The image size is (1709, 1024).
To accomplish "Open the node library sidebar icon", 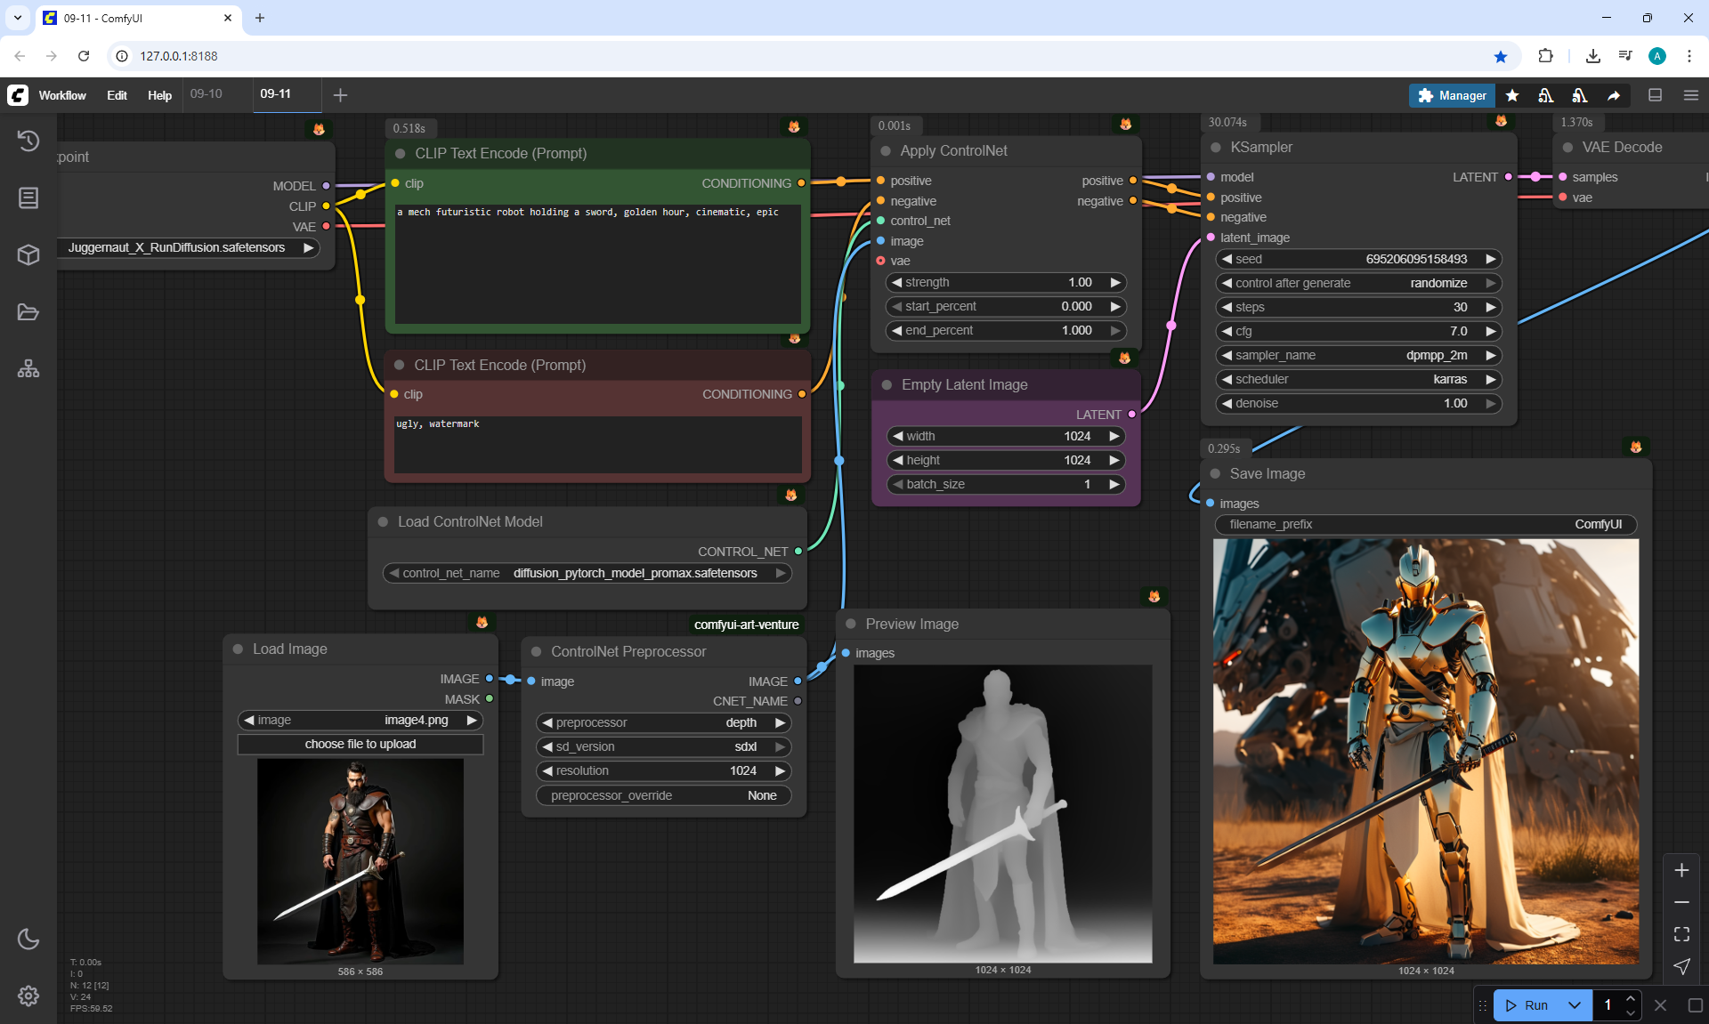I will click(28, 198).
